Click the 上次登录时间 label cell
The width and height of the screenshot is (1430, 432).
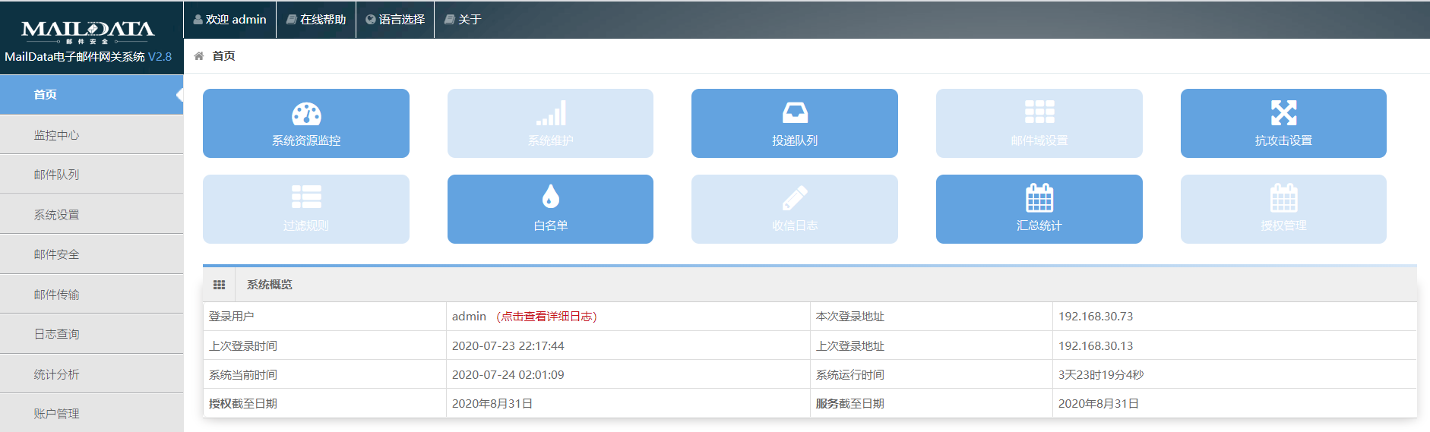tap(324, 346)
